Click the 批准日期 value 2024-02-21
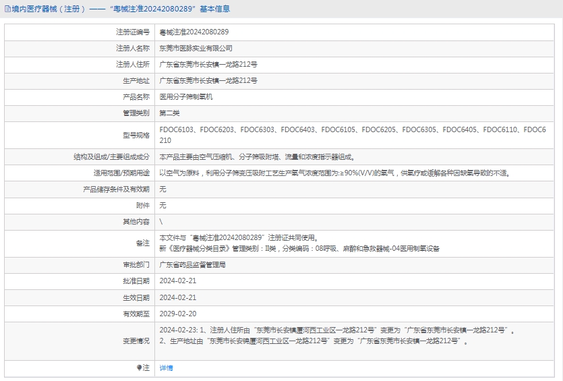The image size is (563, 381). [x=178, y=281]
